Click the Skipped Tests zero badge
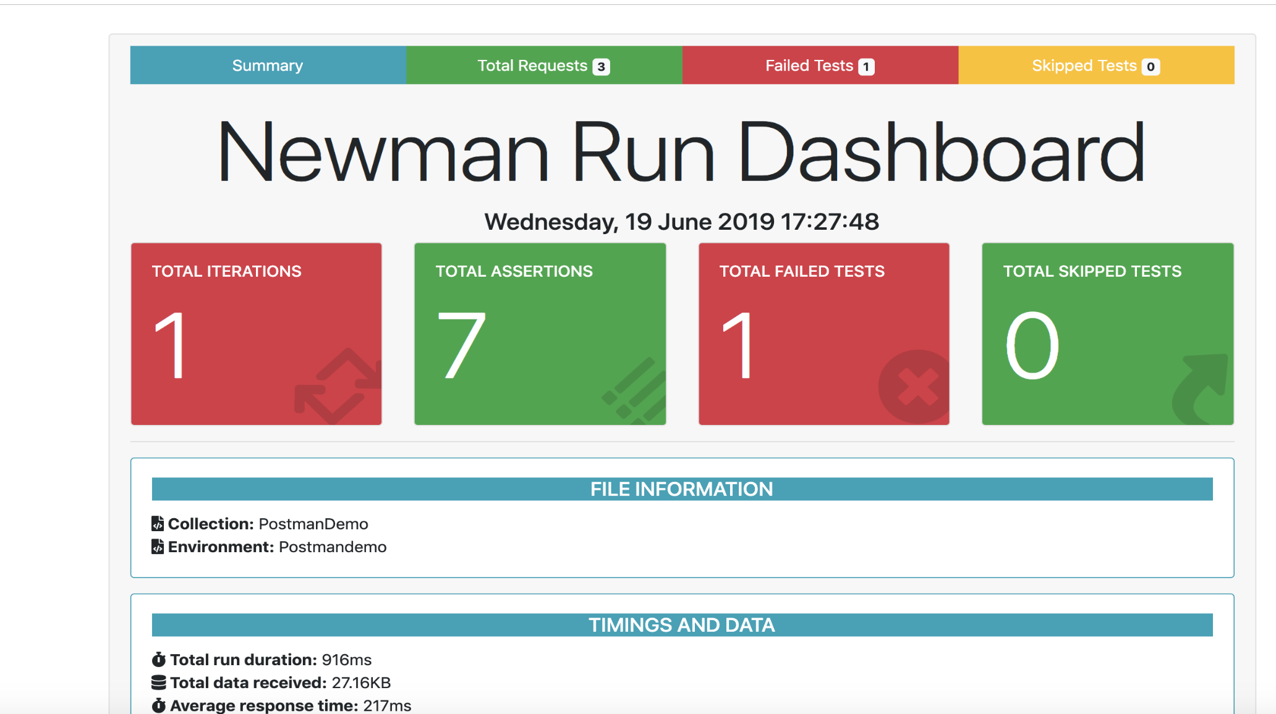Viewport: 1276px width, 714px height. pos(1151,67)
